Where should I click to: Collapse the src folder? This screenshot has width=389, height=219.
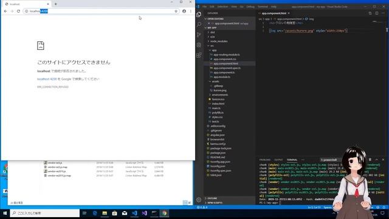212,46
